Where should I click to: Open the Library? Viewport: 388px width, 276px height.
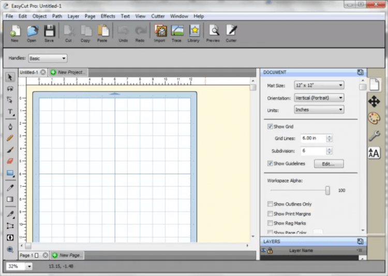point(194,34)
